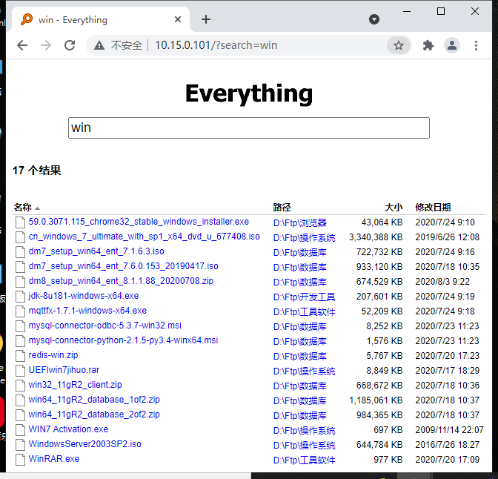The width and height of the screenshot is (498, 479).
Task: Open UEFIwin7jihuo.rar file link
Action: (64, 370)
